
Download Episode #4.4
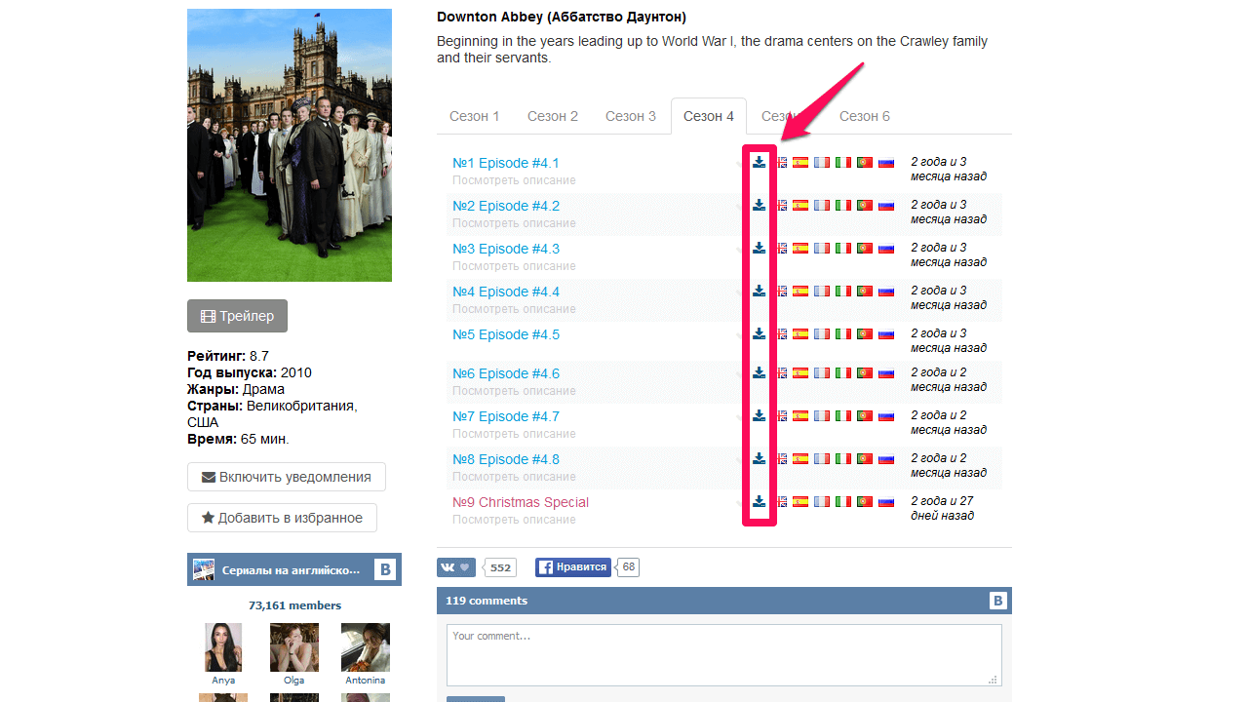(760, 291)
